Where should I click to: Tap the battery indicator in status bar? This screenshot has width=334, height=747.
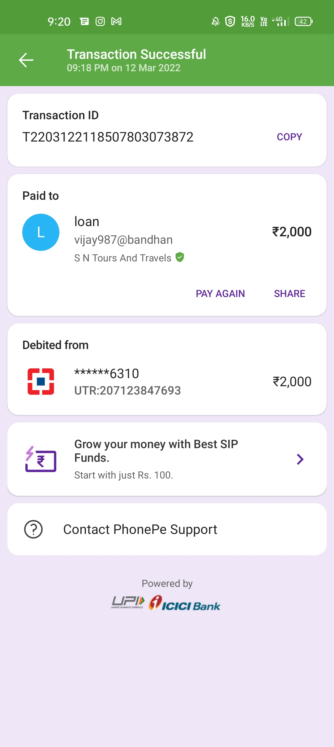click(303, 21)
